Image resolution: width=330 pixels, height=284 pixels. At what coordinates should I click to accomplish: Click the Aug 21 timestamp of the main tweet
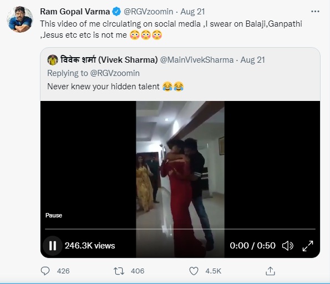pos(192,12)
